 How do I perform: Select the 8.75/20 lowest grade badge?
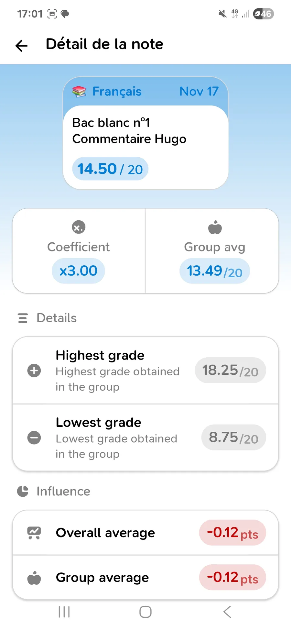pyautogui.click(x=233, y=437)
